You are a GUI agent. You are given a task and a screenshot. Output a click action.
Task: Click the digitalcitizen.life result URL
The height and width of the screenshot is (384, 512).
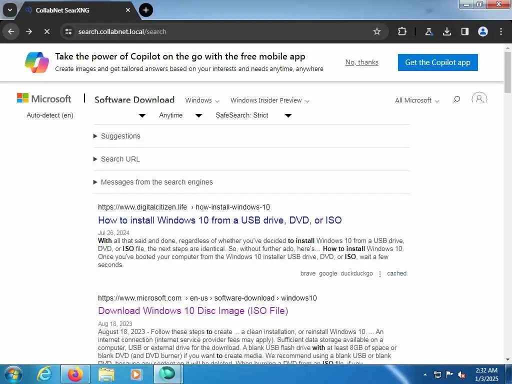coord(184,207)
